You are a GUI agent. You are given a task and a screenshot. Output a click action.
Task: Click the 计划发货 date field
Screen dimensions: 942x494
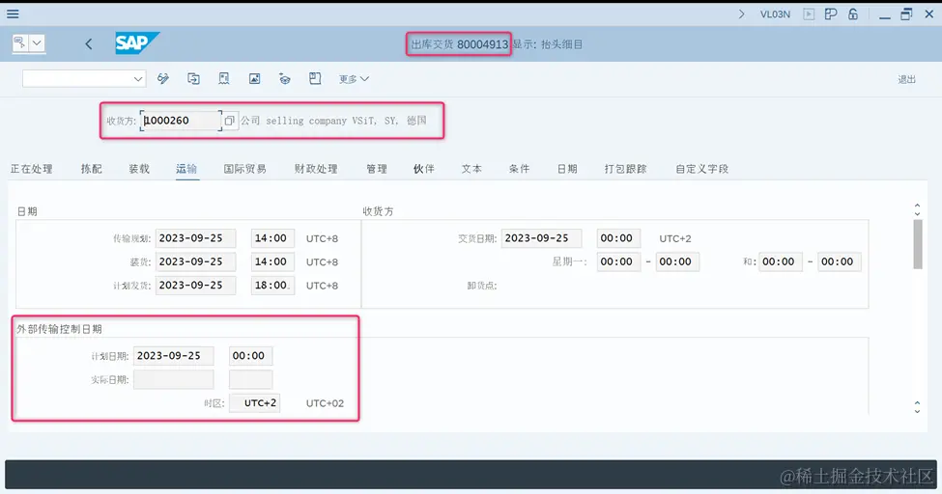pyautogui.click(x=196, y=286)
